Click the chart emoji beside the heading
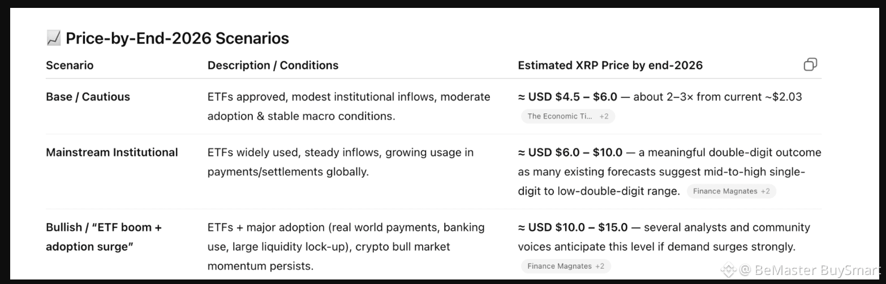Image resolution: width=886 pixels, height=284 pixels. [x=53, y=38]
